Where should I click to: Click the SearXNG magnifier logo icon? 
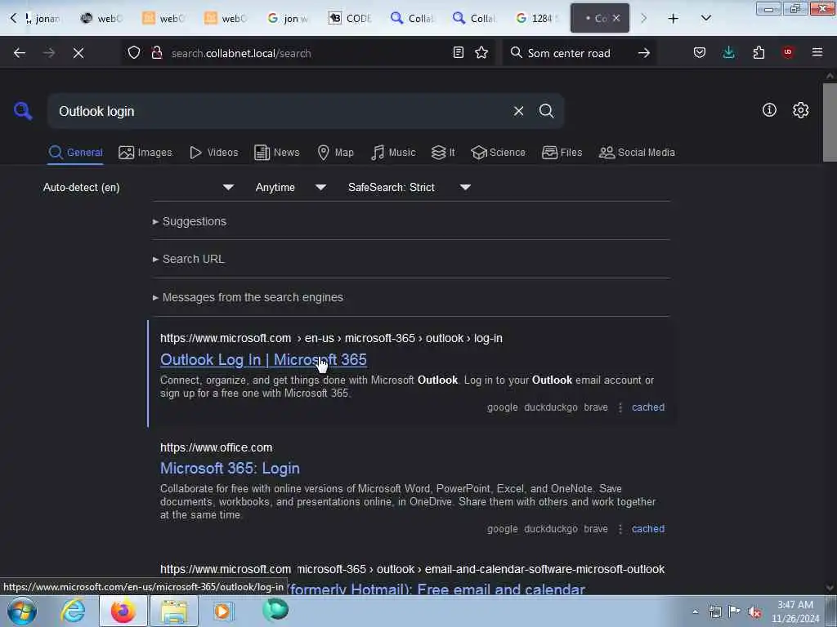tap(23, 111)
